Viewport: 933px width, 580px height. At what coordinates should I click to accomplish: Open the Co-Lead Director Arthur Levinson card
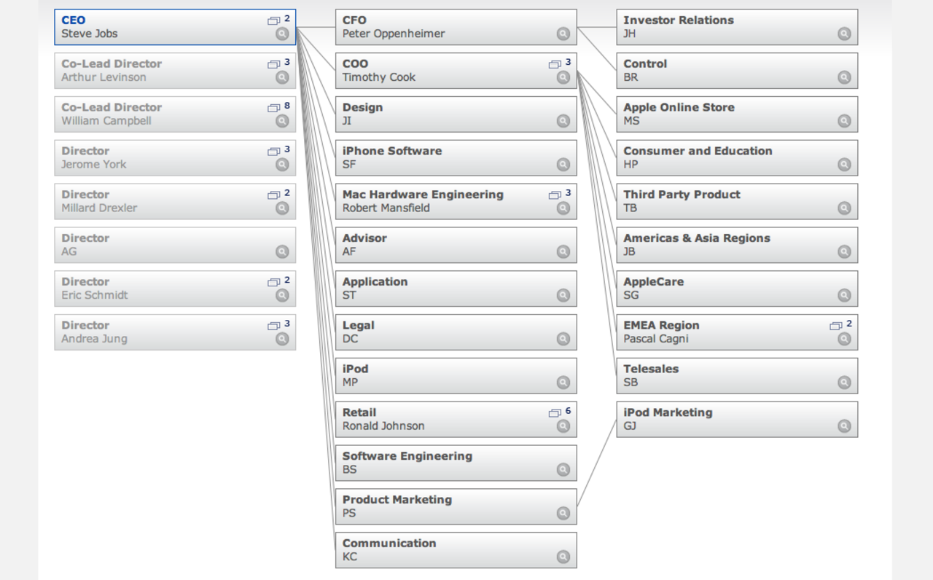point(160,71)
